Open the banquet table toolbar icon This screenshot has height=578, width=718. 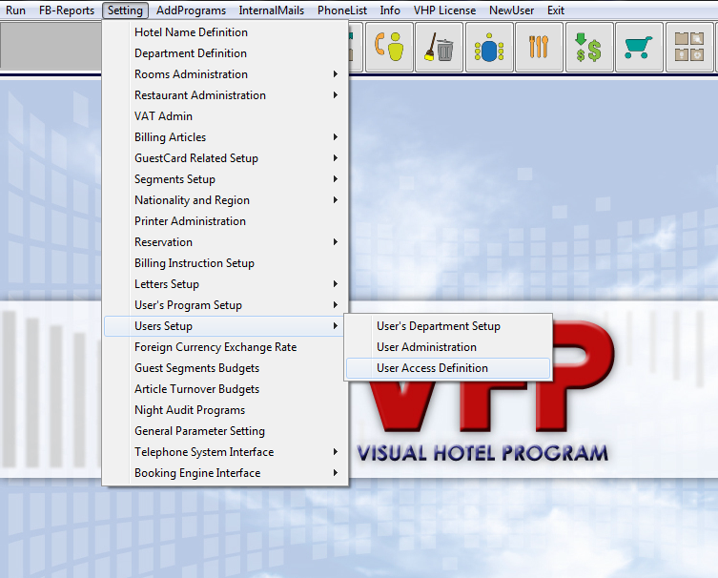pos(489,47)
